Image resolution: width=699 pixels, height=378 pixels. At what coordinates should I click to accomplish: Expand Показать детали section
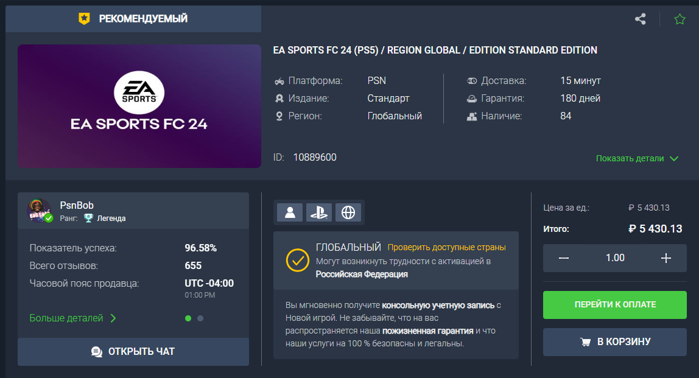pyautogui.click(x=637, y=158)
